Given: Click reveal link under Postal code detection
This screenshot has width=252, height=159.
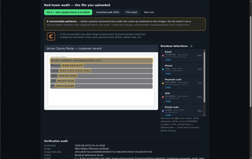Looking at the screenshot, I should pyautogui.click(x=168, y=115).
